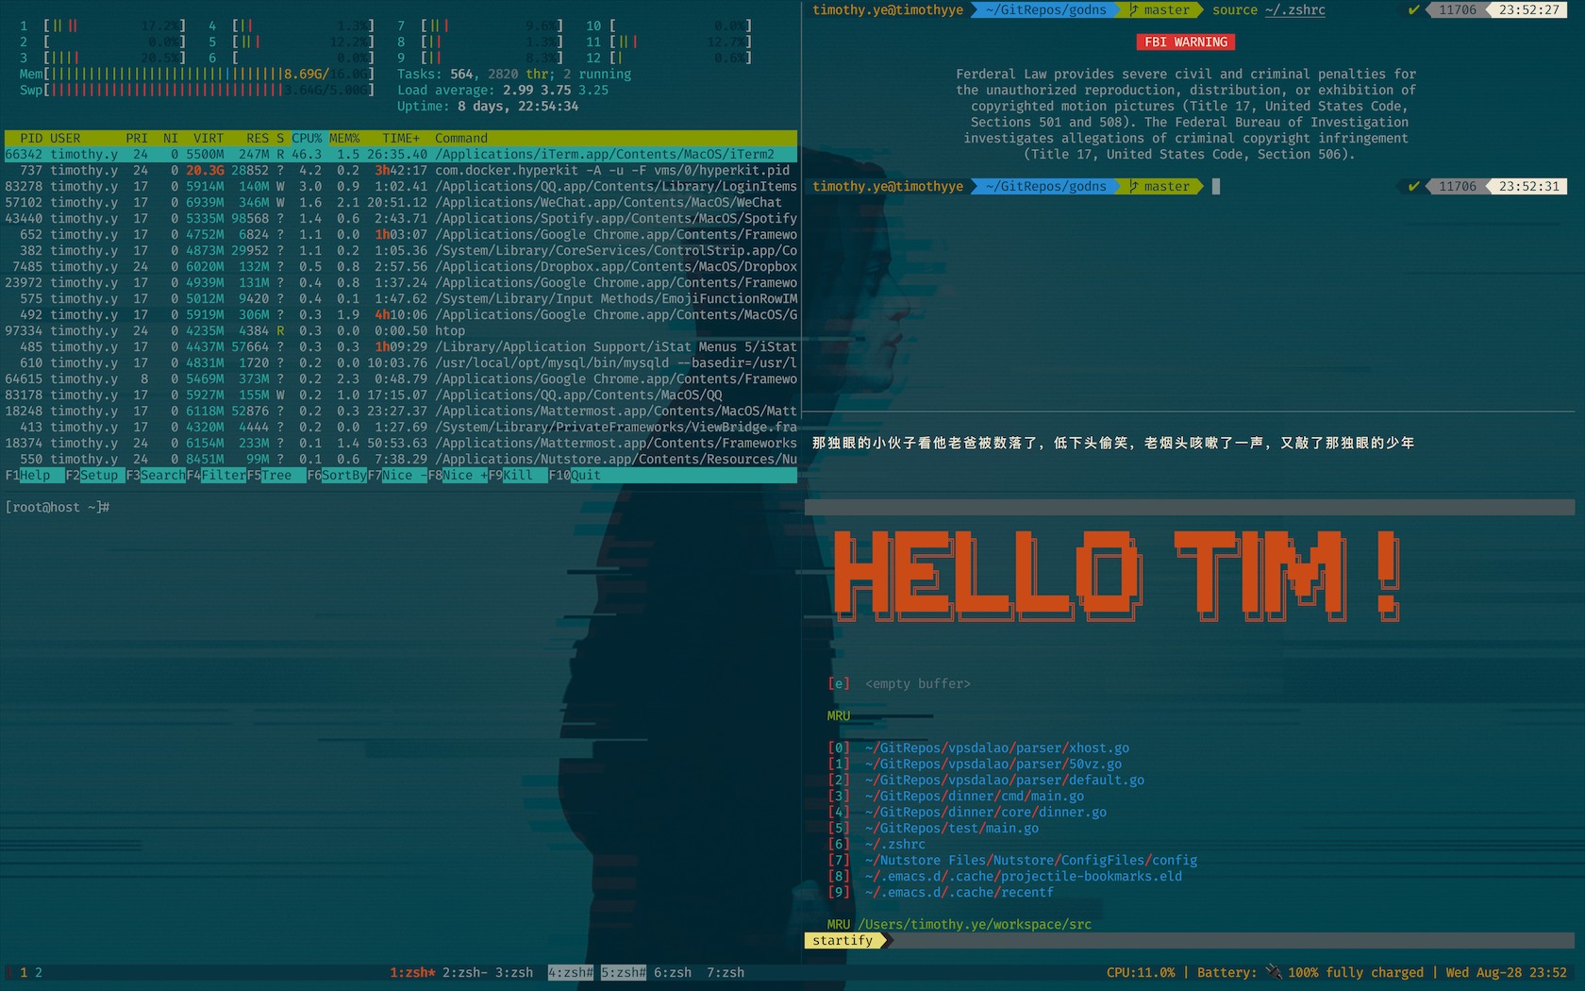Click the master git branch segment in lower prompt
This screenshot has width=1585, height=991.
(1161, 187)
